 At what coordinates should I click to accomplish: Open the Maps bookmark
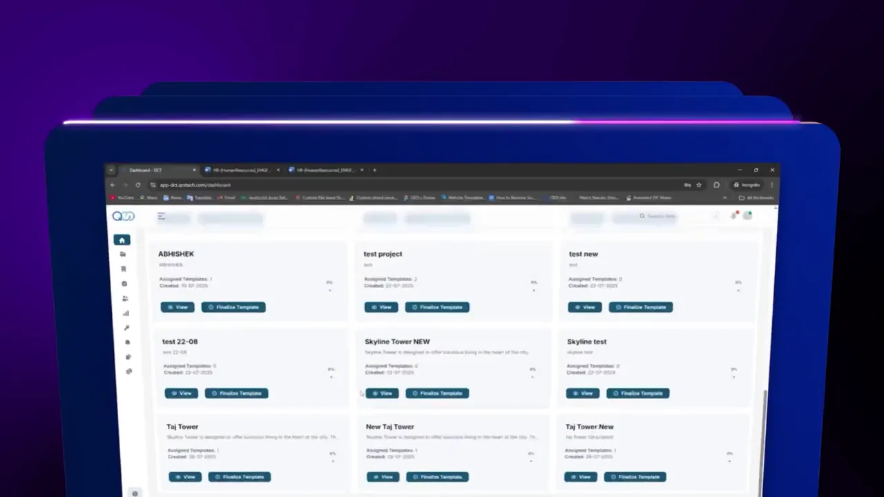pyautogui.click(x=148, y=198)
